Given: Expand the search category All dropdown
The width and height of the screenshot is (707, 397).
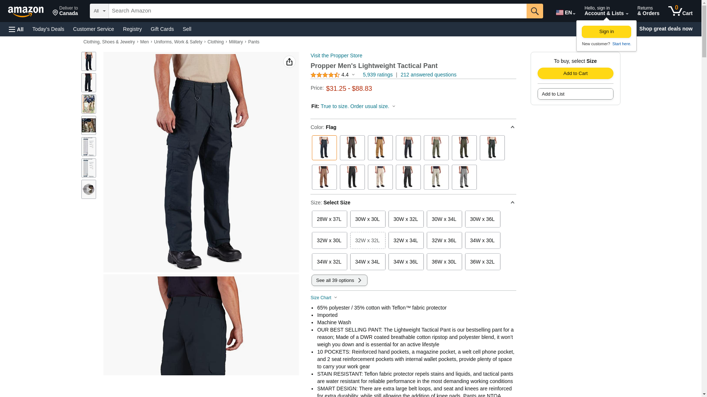Looking at the screenshot, I should 99,11.
